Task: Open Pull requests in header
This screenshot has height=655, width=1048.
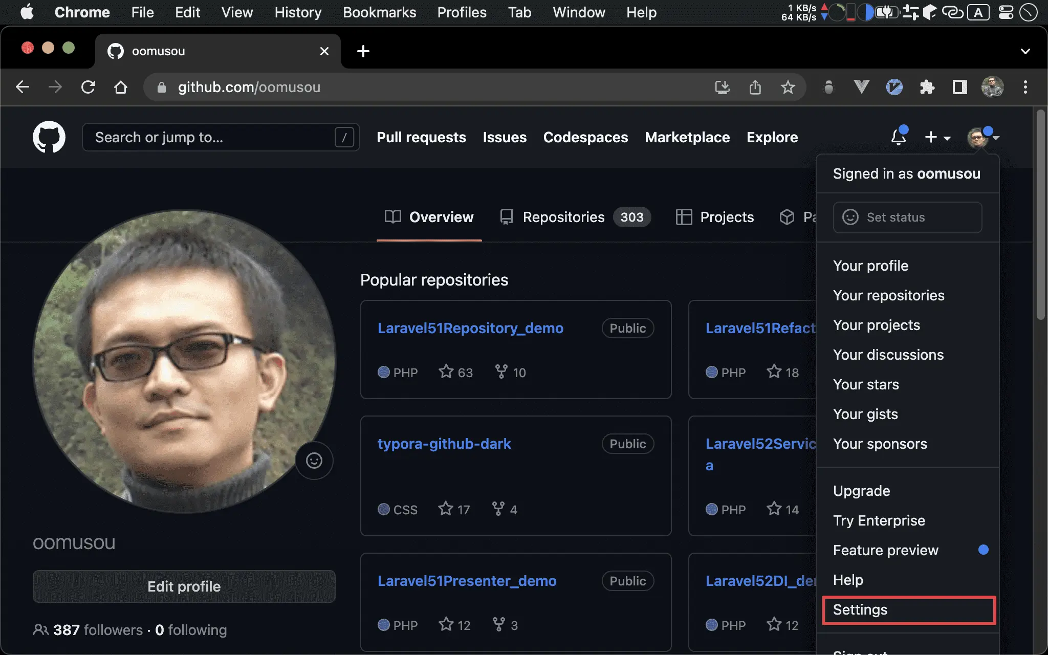Action: point(421,137)
